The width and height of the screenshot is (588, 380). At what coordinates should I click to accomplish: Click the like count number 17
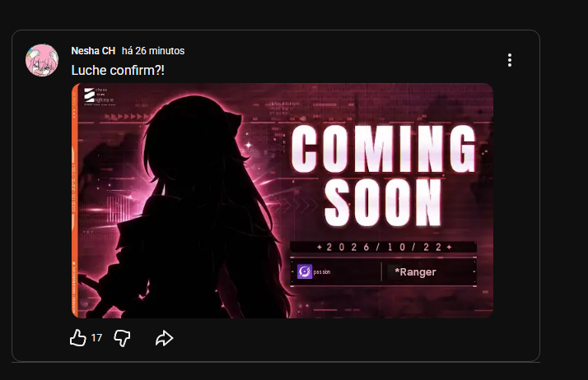pyautogui.click(x=96, y=338)
